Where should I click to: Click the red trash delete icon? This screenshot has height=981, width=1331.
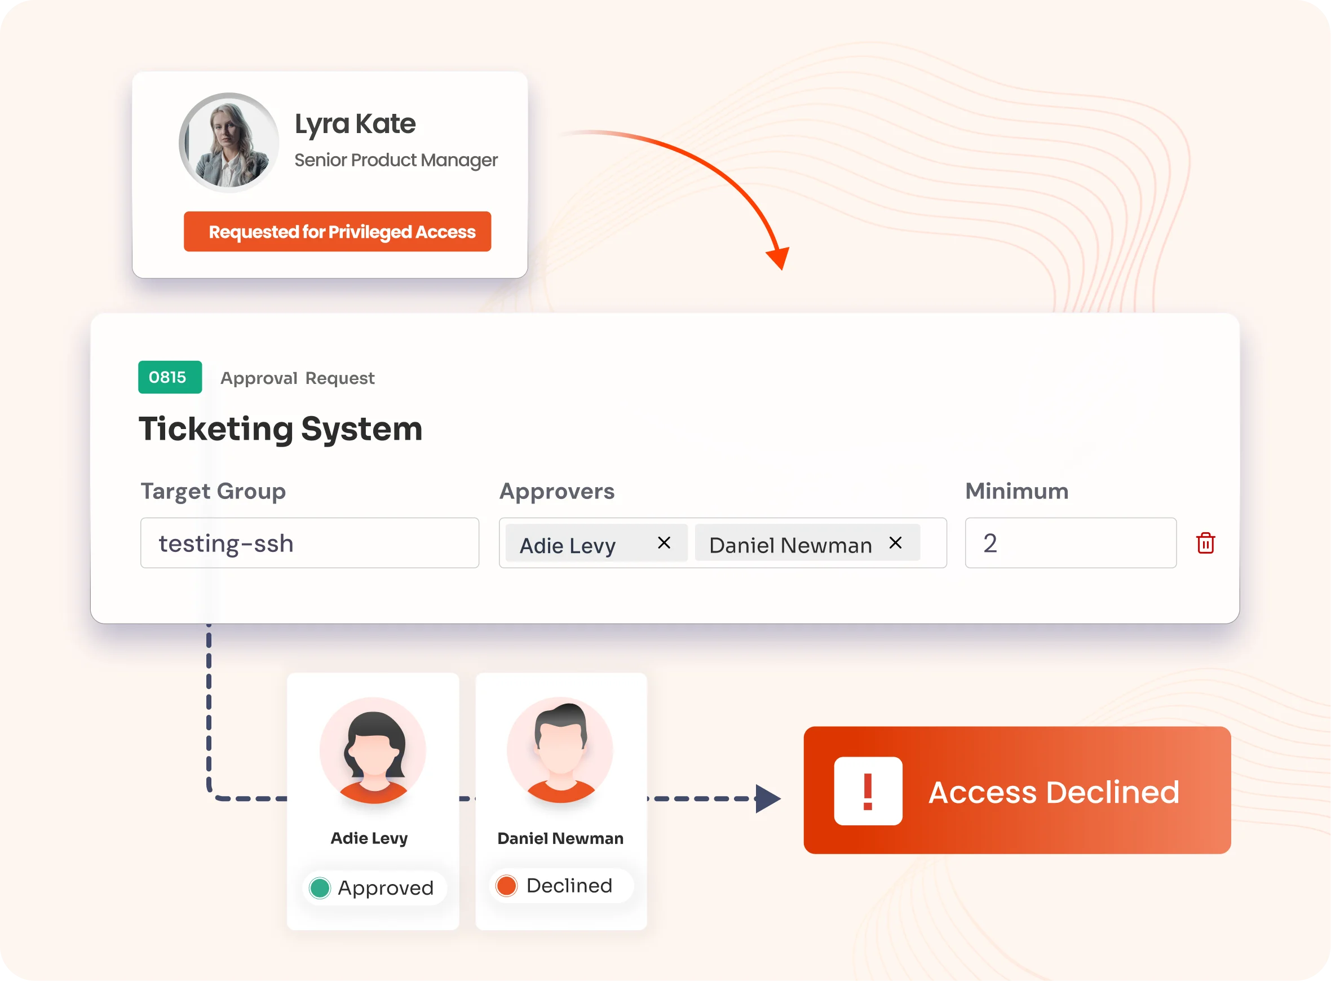[1205, 543]
